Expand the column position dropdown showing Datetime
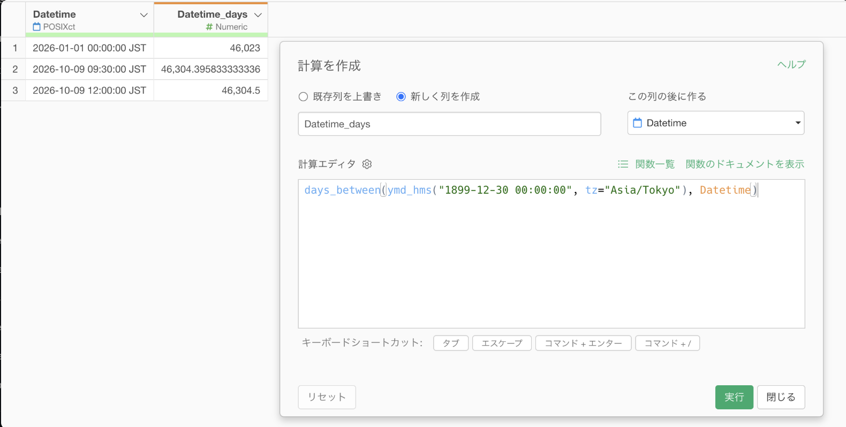Viewport: 846px width, 427px height. pyautogui.click(x=716, y=123)
